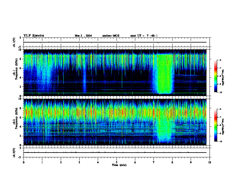
Task: Click time axis tick label 5
Action: pos(117,162)
